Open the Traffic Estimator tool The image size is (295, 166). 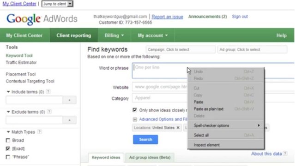(x=21, y=63)
